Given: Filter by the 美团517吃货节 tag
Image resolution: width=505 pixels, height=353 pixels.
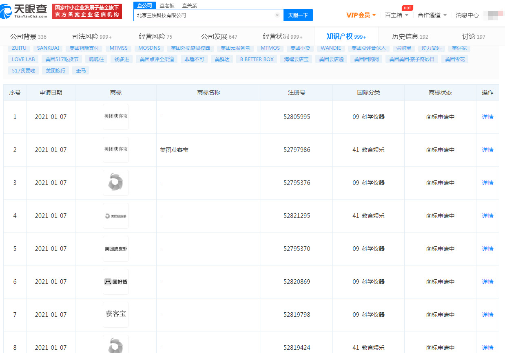Looking at the screenshot, I should point(62,59).
